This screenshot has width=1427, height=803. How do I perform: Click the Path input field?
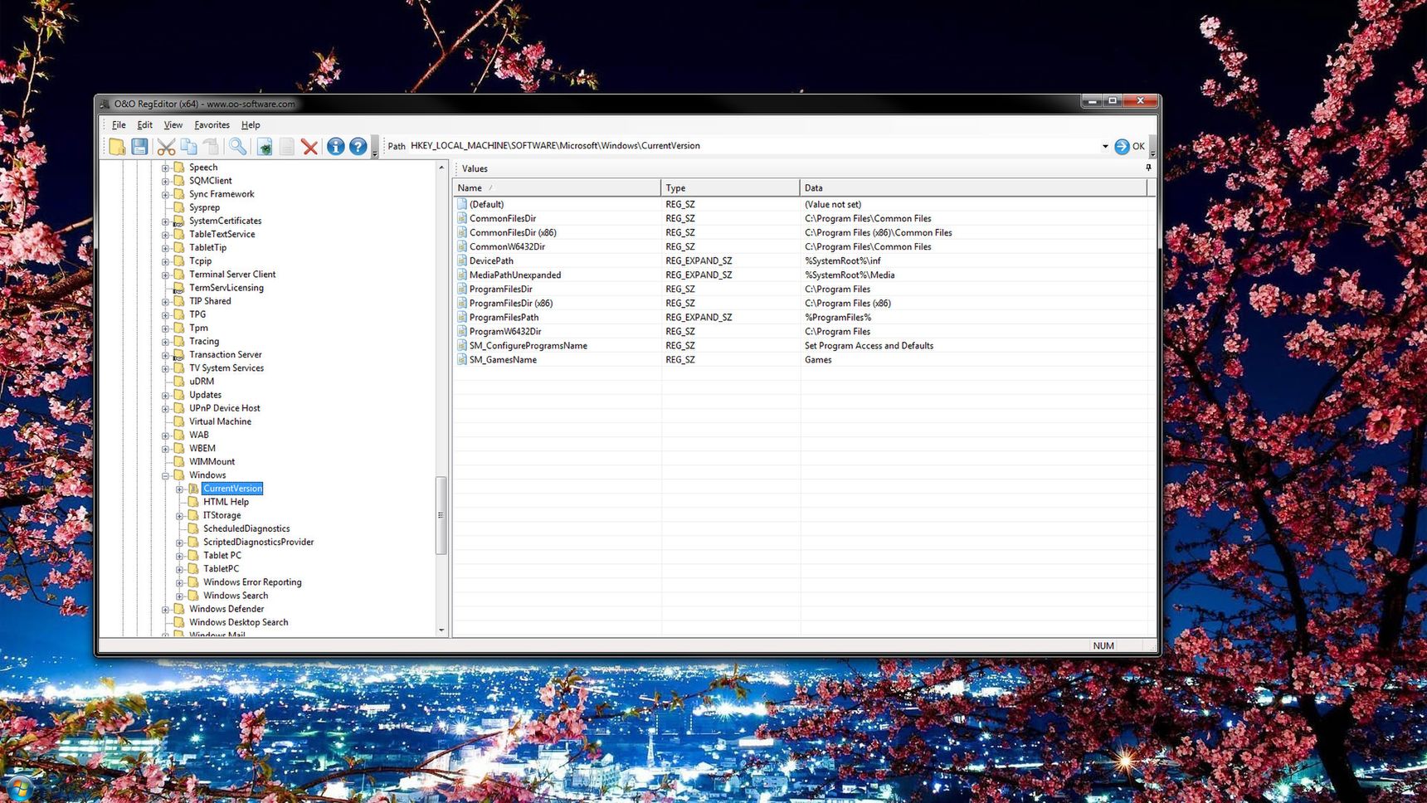tap(753, 146)
